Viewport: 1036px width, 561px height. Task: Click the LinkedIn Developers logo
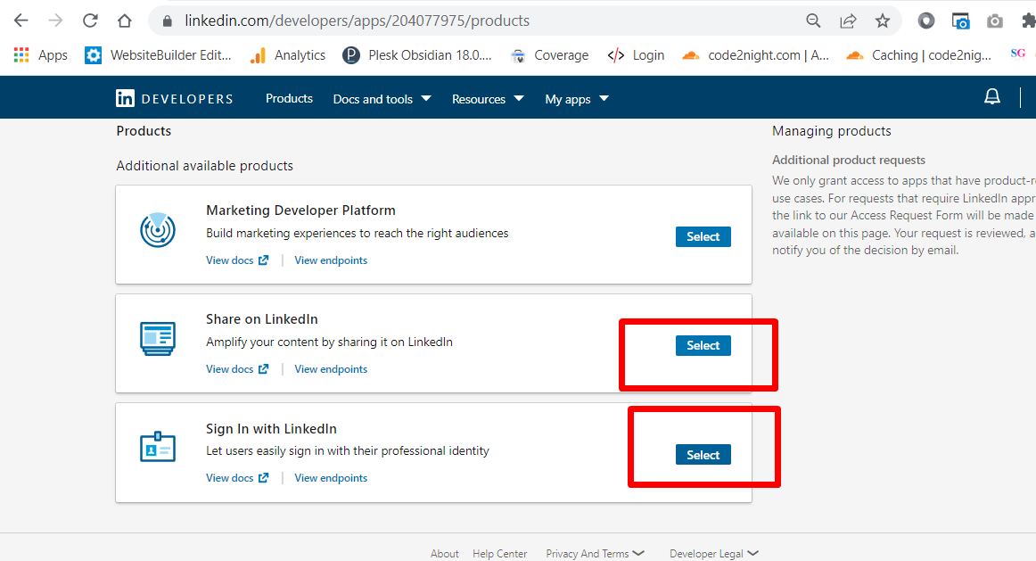click(x=175, y=98)
